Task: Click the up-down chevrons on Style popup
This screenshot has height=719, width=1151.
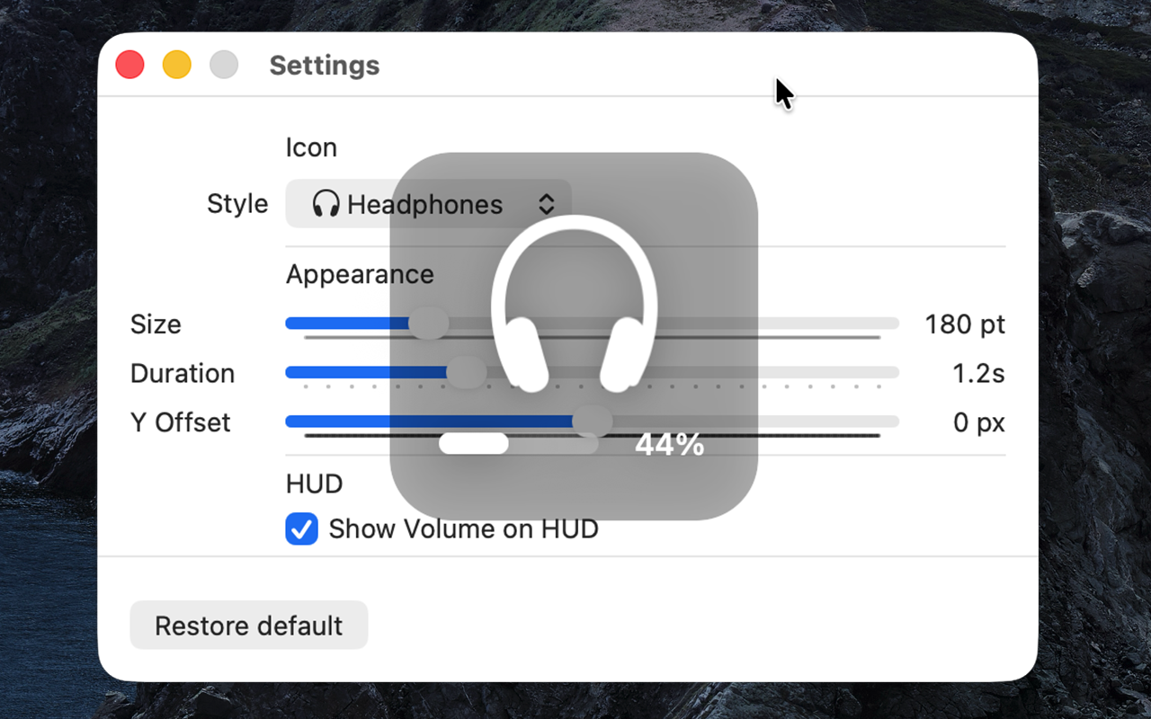Action: click(x=547, y=204)
